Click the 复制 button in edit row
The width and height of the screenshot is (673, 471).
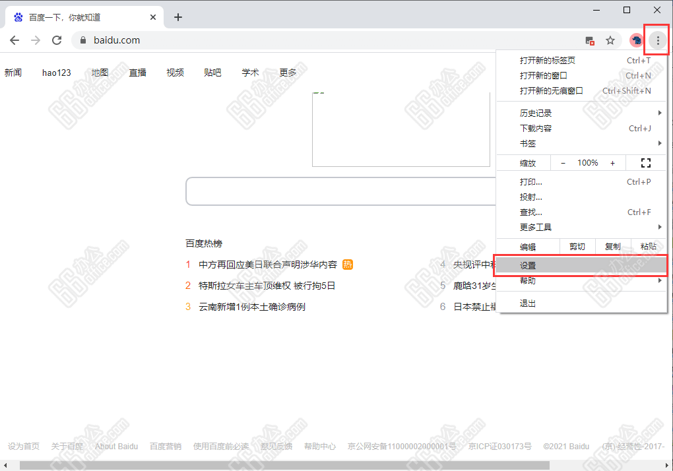point(612,247)
